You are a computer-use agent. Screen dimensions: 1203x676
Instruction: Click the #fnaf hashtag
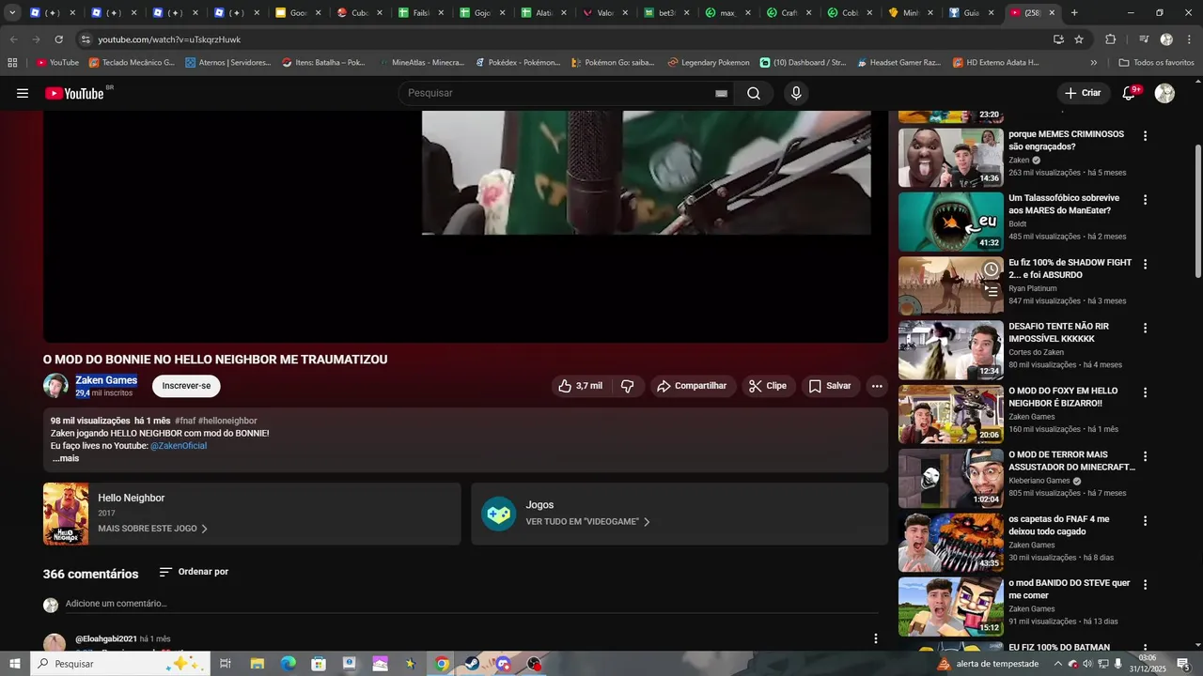click(x=185, y=421)
